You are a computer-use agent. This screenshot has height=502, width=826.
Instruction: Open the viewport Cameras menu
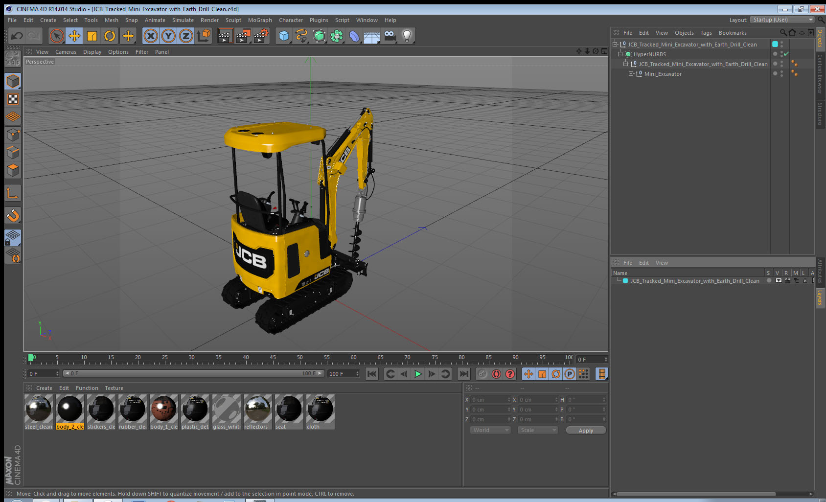click(66, 52)
